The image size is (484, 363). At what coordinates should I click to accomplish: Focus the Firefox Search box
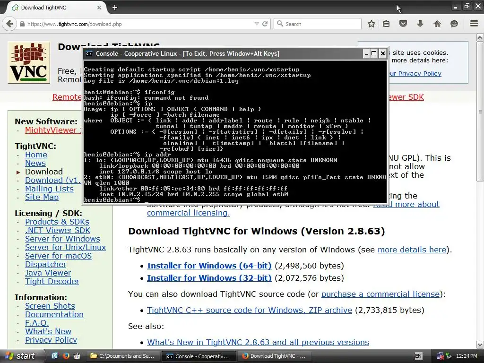tap(317, 24)
